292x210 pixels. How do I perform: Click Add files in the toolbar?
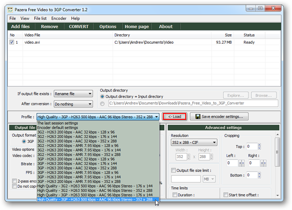point(21,26)
